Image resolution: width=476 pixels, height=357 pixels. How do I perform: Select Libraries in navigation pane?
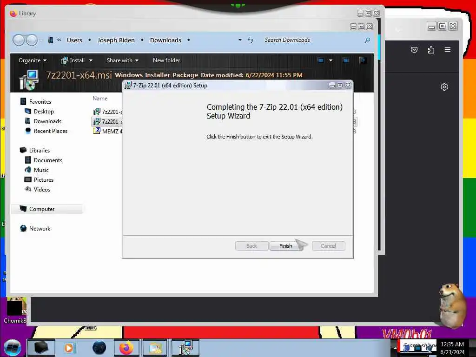(39, 150)
